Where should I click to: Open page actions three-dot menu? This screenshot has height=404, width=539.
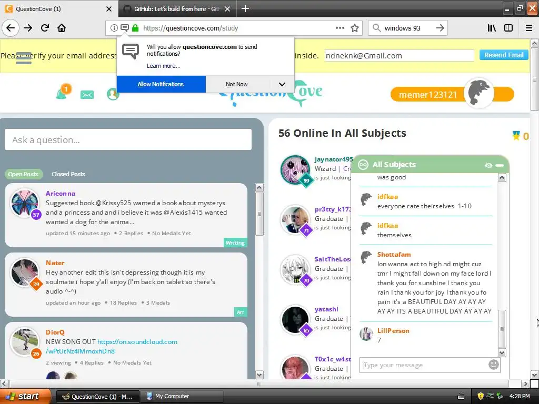[x=340, y=28]
